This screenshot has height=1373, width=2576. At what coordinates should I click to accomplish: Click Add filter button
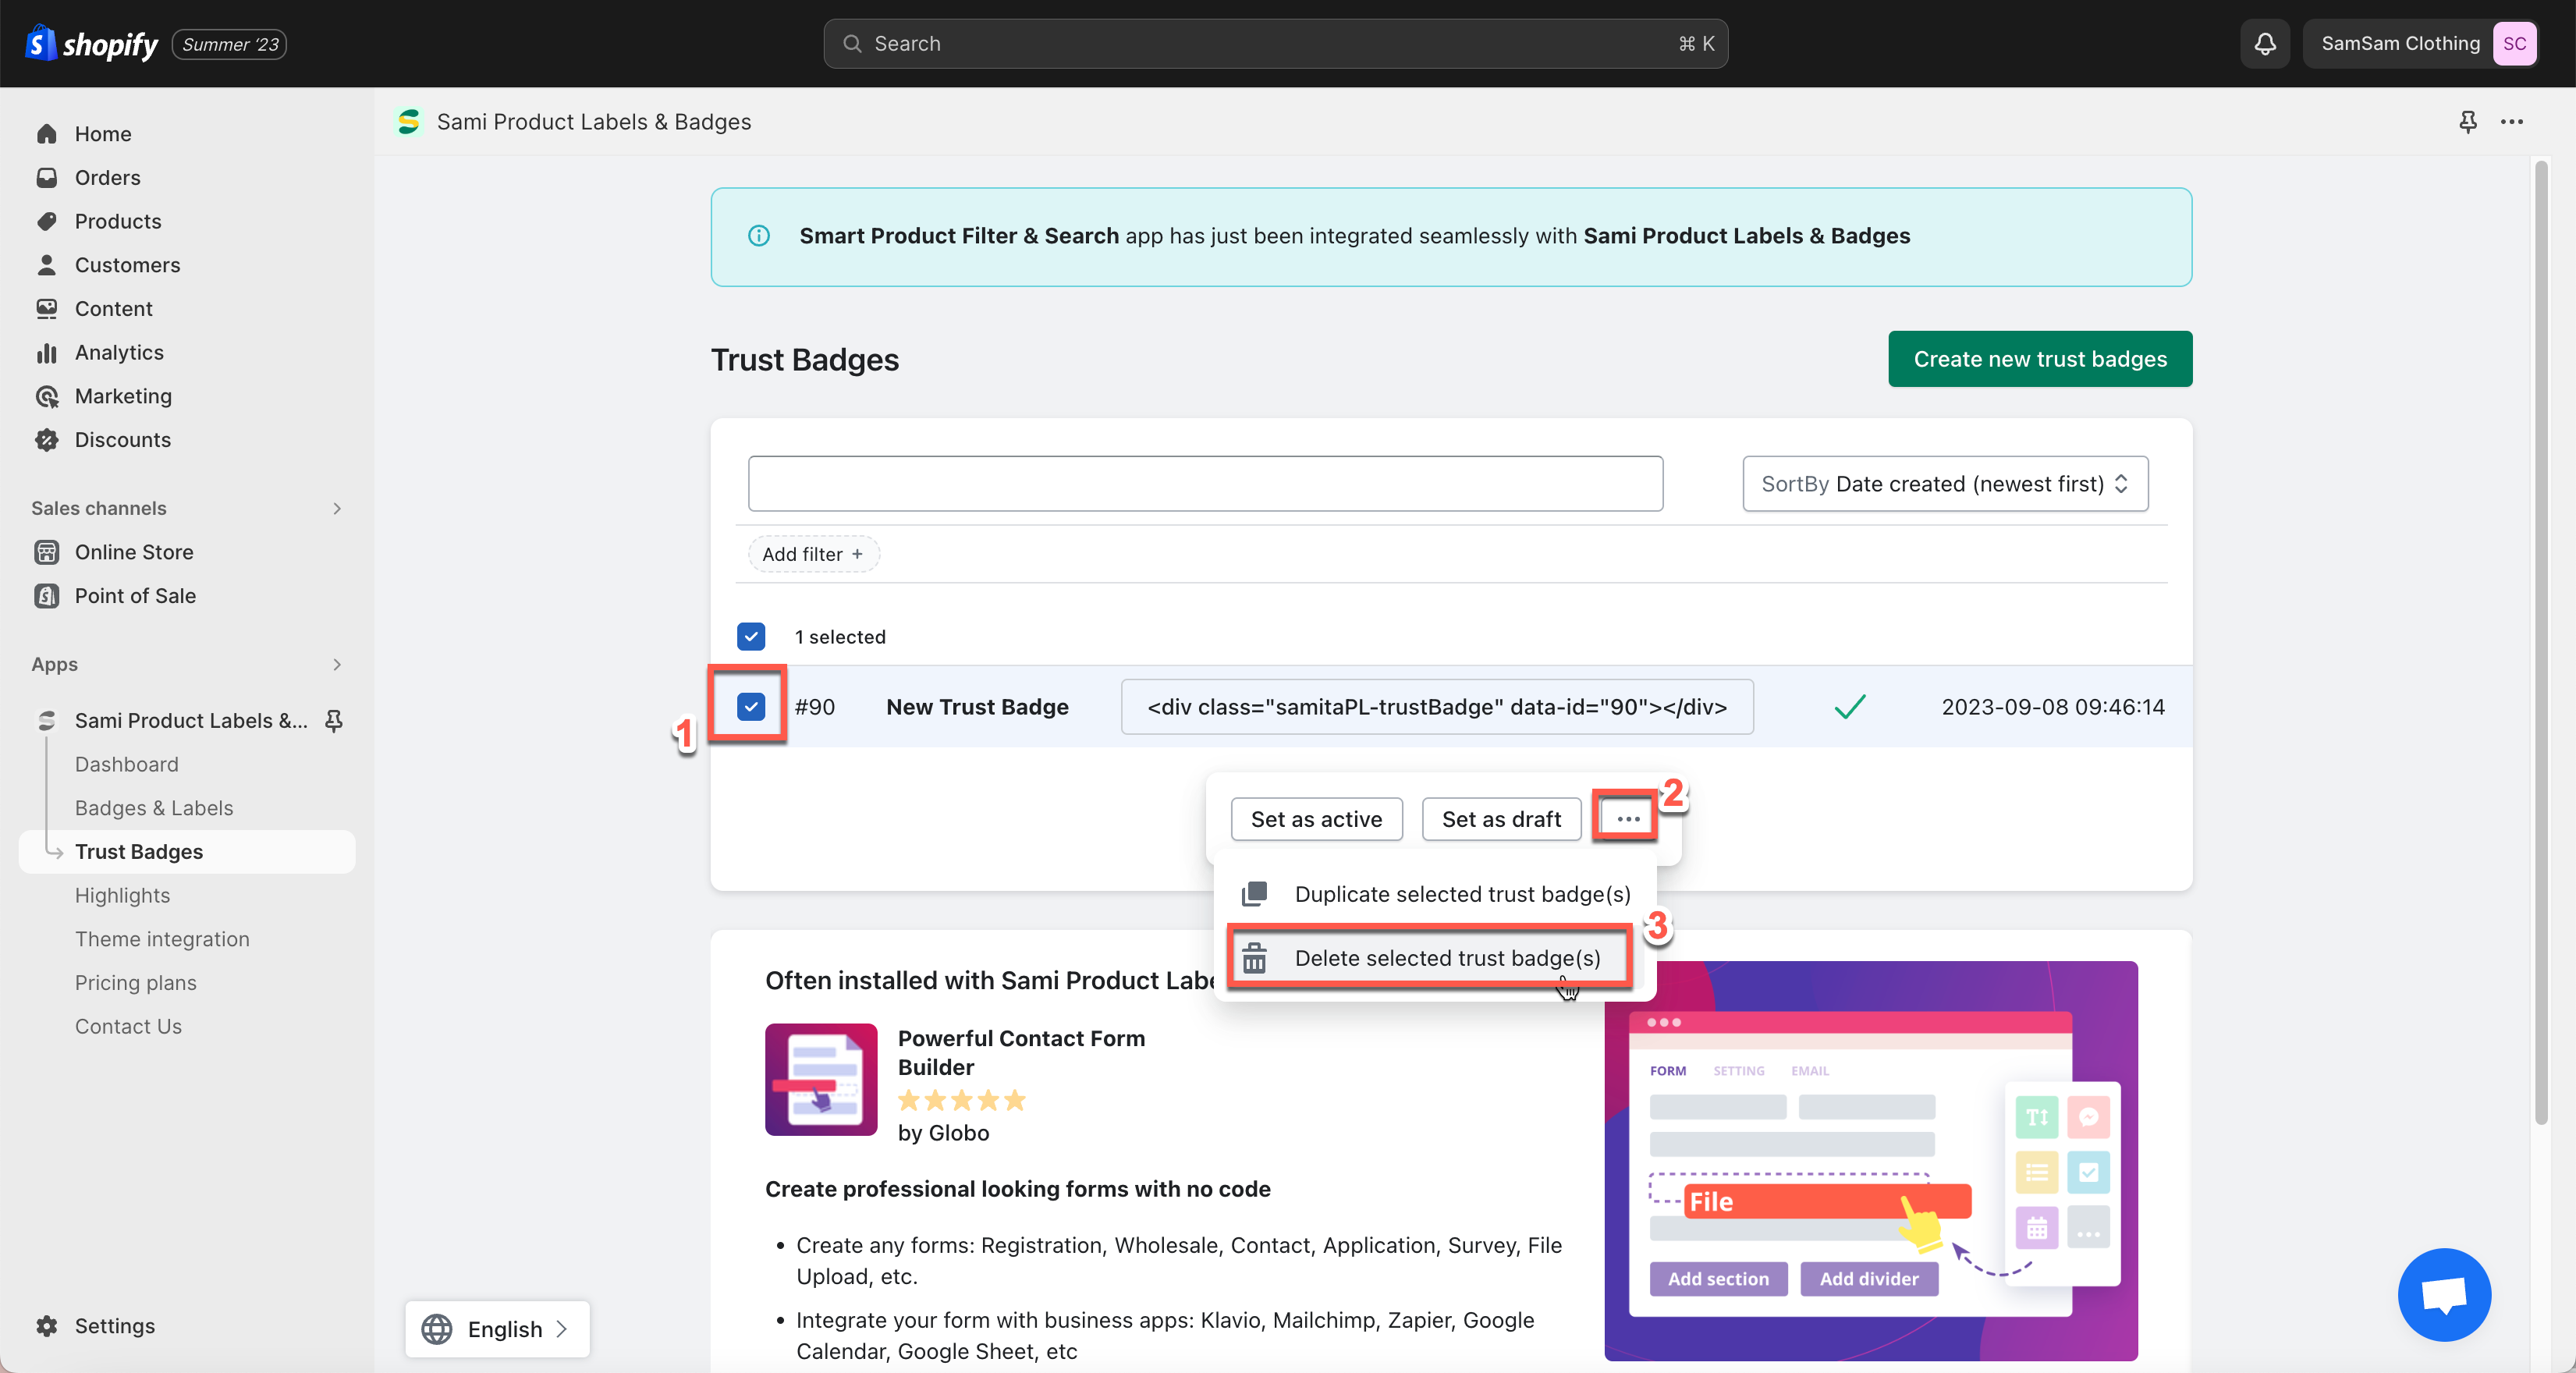[814, 554]
